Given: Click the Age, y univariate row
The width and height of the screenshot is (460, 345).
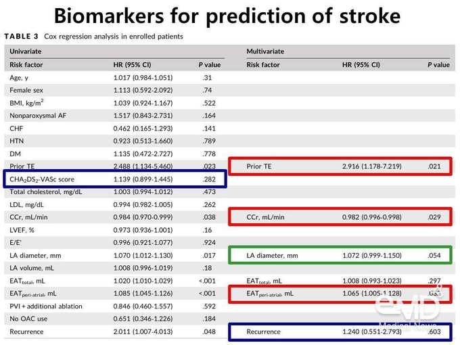Looking at the screenshot, I should click(115, 78).
